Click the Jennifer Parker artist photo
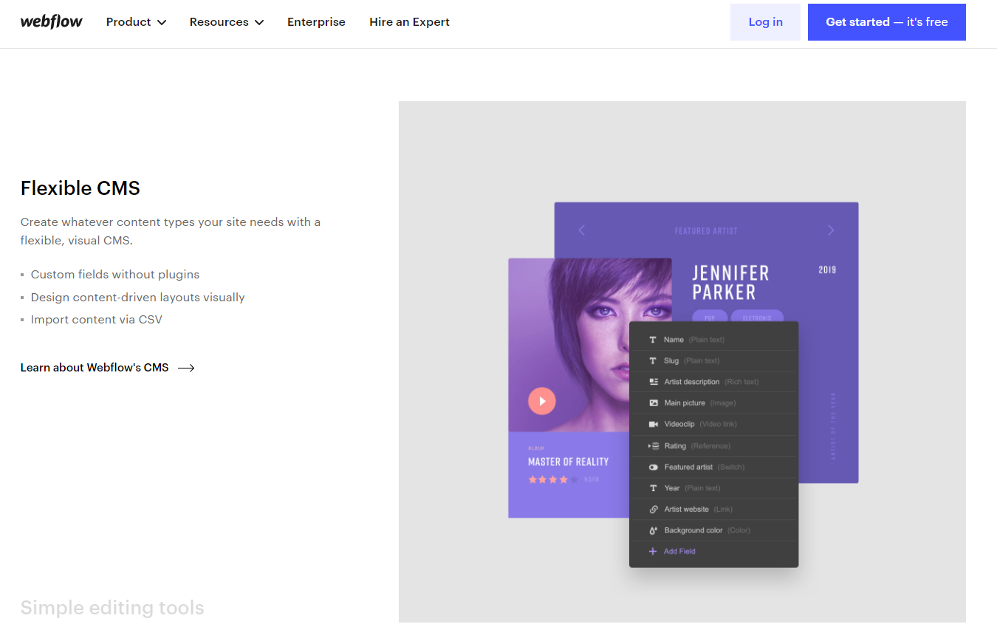 coord(590,345)
